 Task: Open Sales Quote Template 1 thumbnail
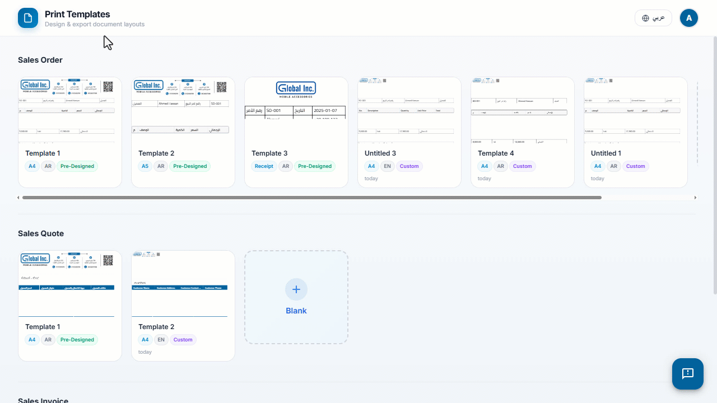(x=70, y=284)
